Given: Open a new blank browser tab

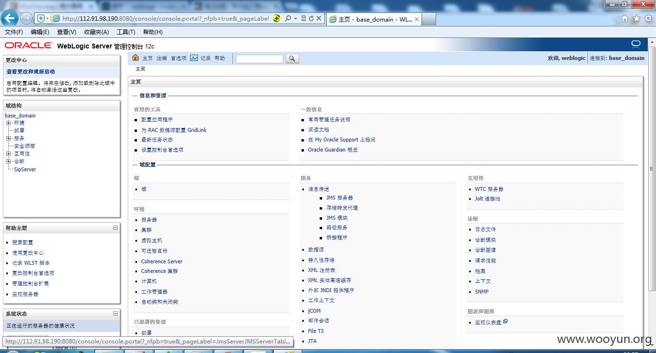Looking at the screenshot, I should 429,19.
